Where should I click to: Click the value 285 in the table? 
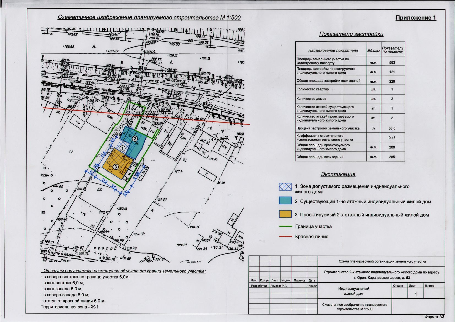(x=392, y=157)
